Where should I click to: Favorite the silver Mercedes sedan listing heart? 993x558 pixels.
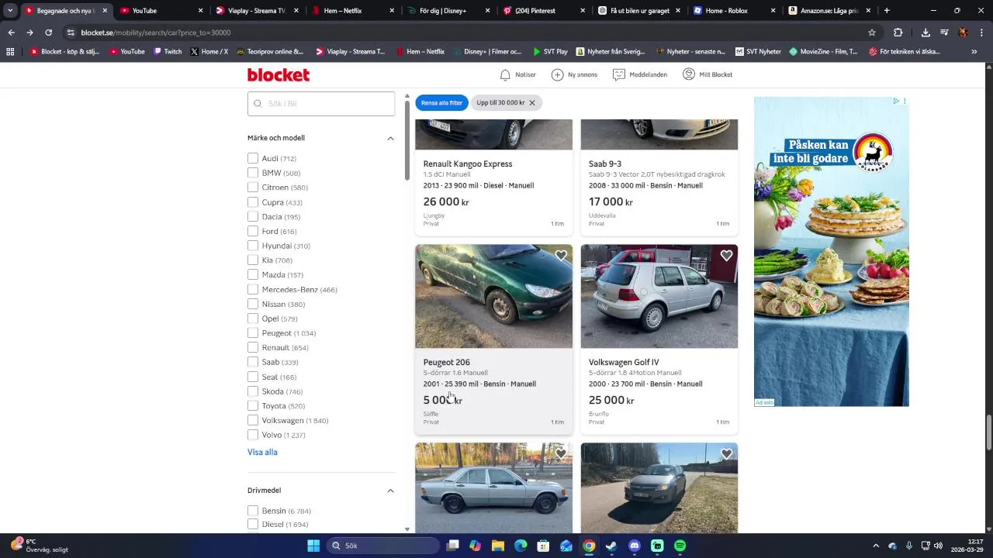click(561, 454)
